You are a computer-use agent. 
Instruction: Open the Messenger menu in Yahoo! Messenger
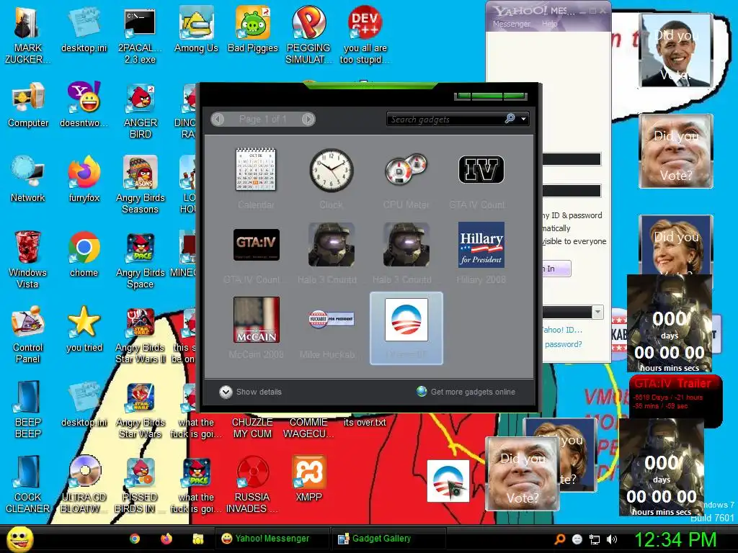coord(511,24)
